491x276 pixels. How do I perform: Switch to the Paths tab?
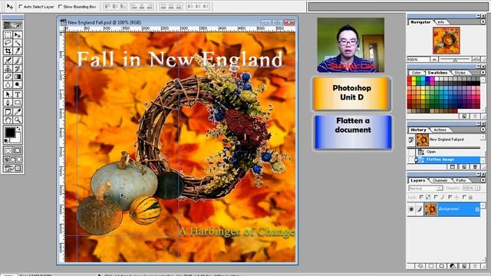click(460, 181)
